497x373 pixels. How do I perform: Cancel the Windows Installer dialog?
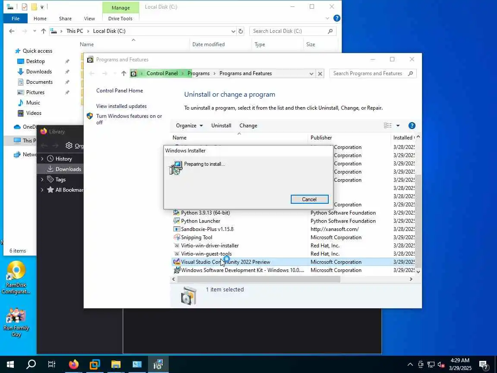[309, 199]
